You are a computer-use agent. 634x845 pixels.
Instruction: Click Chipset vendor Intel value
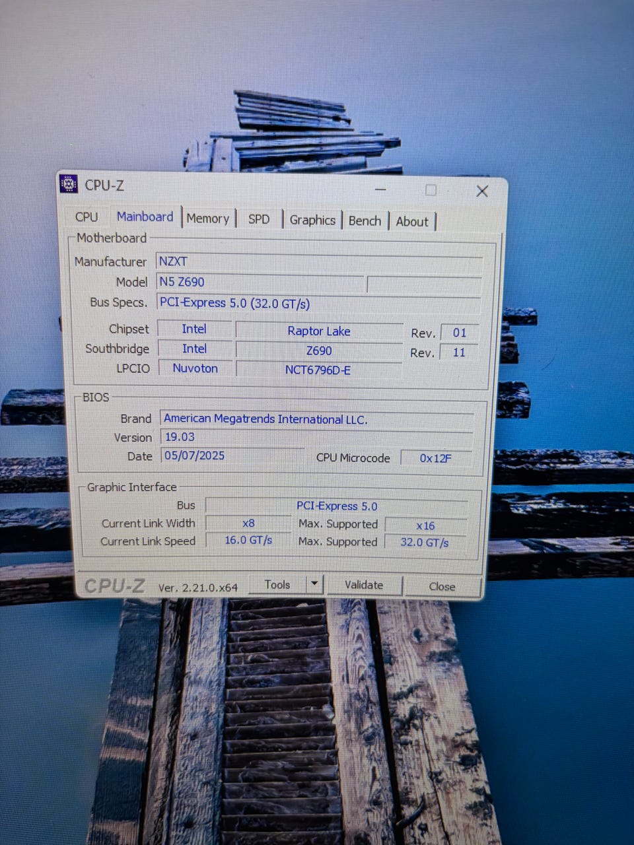(195, 329)
